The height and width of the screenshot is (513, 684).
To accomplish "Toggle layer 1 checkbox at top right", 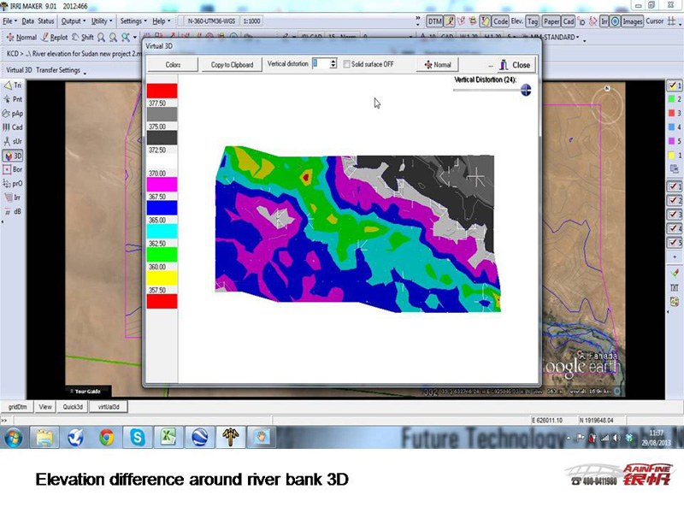I will (673, 85).
